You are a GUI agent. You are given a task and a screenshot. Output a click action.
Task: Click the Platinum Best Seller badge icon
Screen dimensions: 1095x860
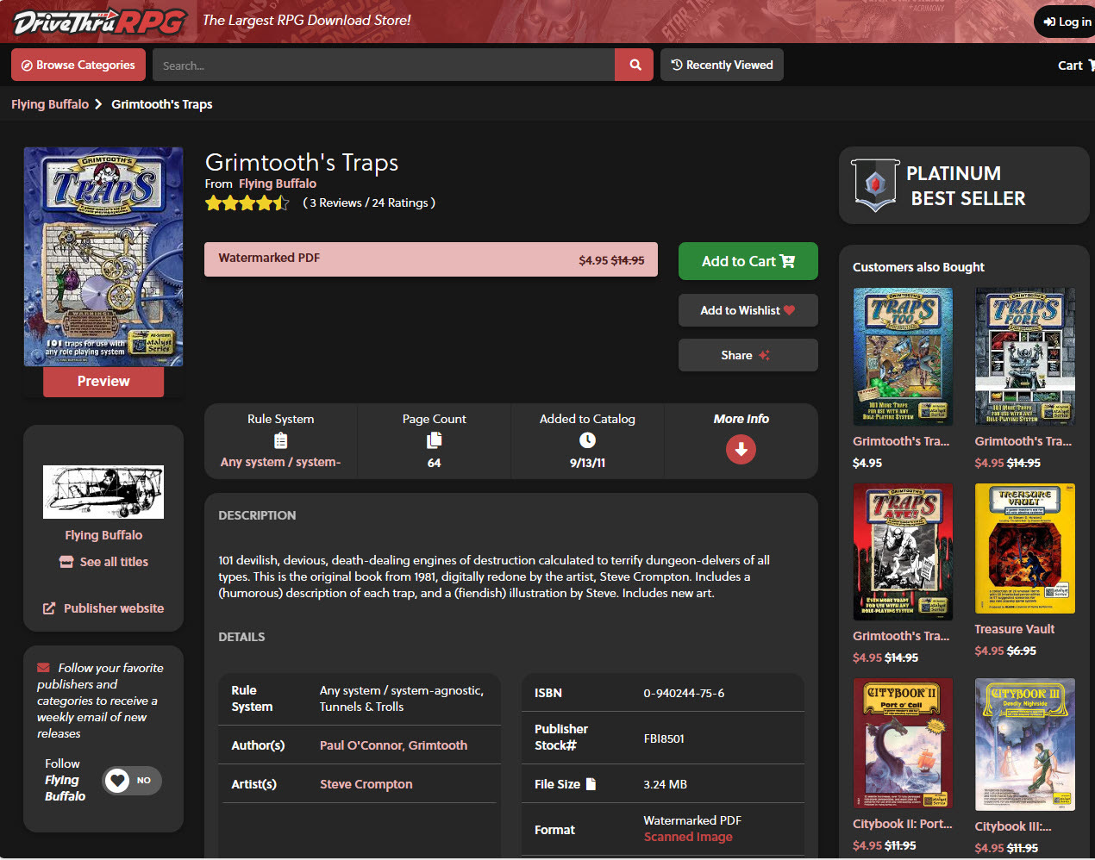tap(875, 185)
